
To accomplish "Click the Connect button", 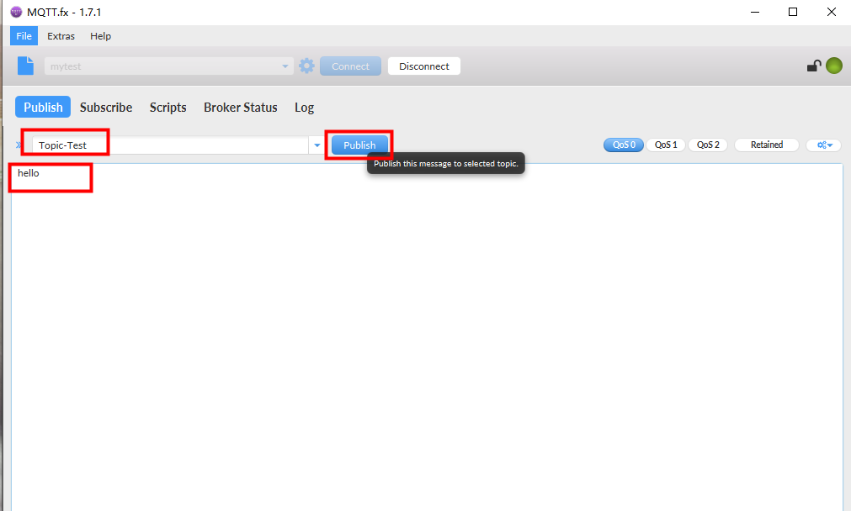I will [351, 66].
